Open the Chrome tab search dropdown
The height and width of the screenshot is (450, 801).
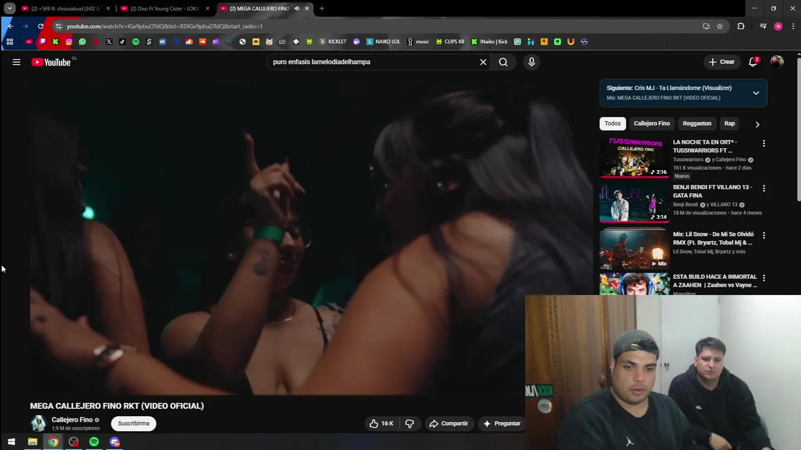point(9,8)
